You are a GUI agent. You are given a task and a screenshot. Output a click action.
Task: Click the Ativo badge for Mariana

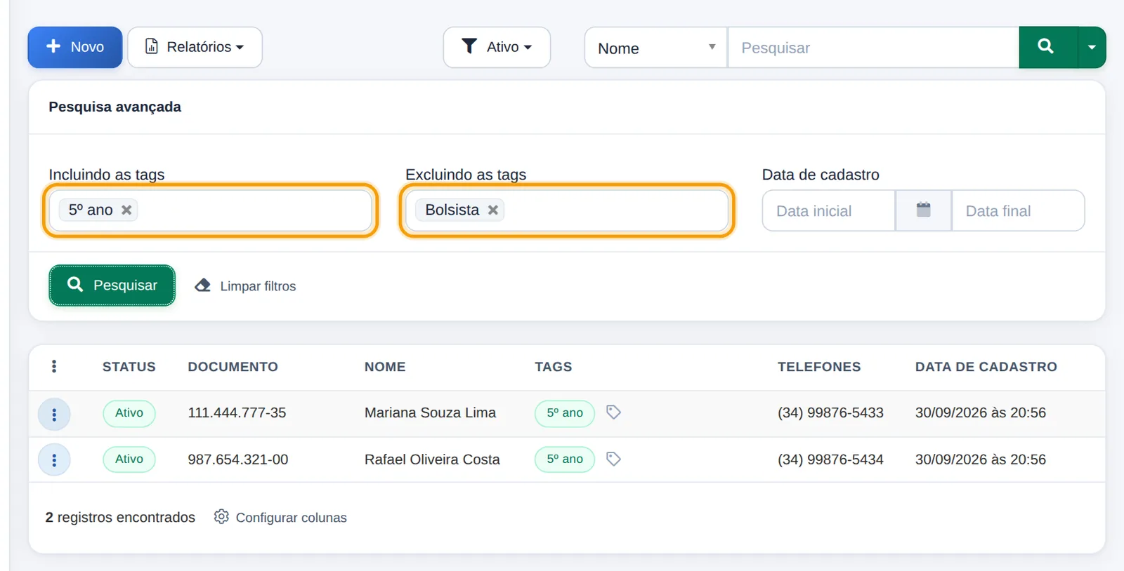tap(129, 413)
